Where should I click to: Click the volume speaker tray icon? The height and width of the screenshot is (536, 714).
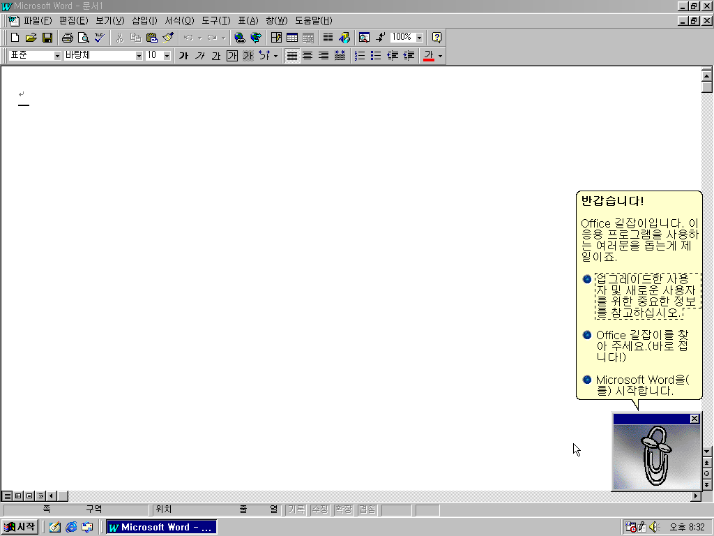654,527
